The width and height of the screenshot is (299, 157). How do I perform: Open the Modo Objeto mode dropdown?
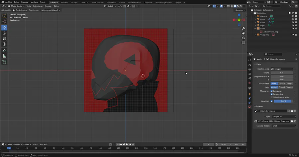click(16, 6)
